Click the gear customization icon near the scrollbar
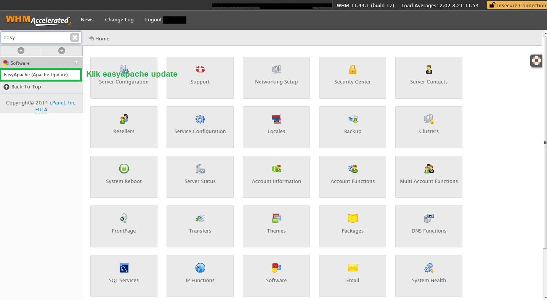Viewport: 547px width, 300px height. click(x=536, y=60)
